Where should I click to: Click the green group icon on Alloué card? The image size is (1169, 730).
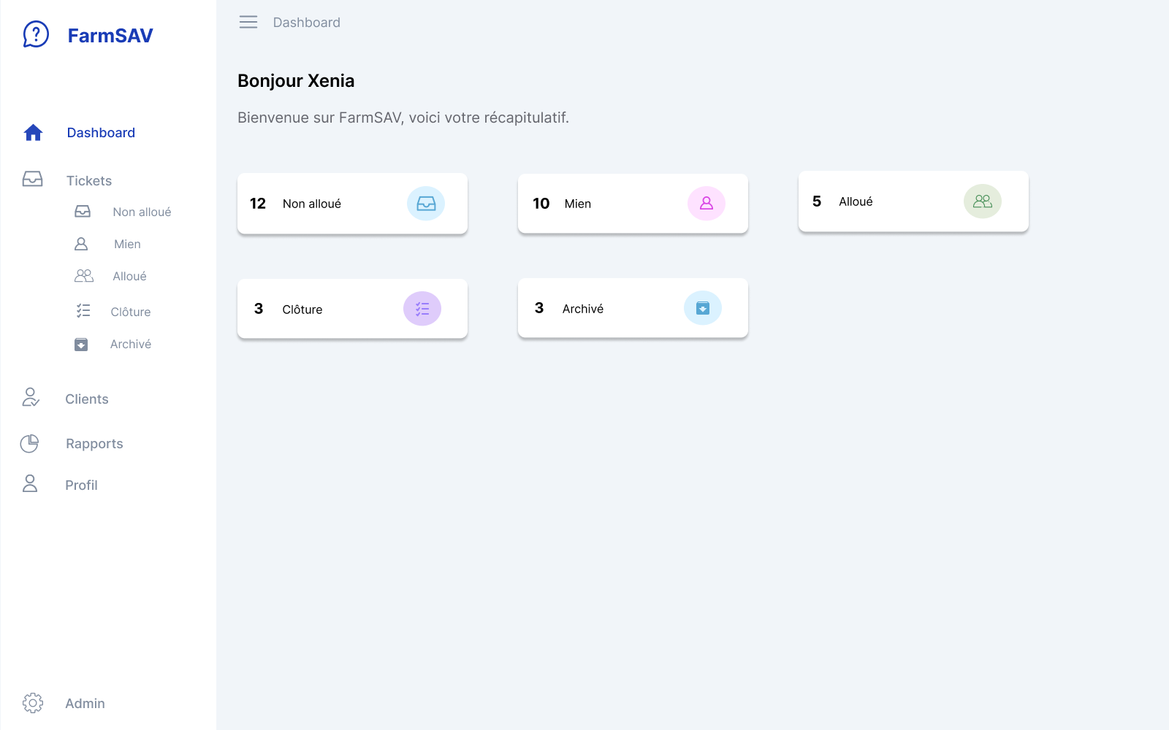click(983, 201)
